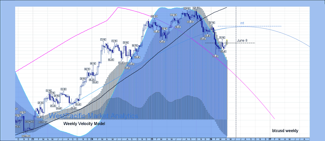Select the Weekly Velocity Model title

[84, 123]
